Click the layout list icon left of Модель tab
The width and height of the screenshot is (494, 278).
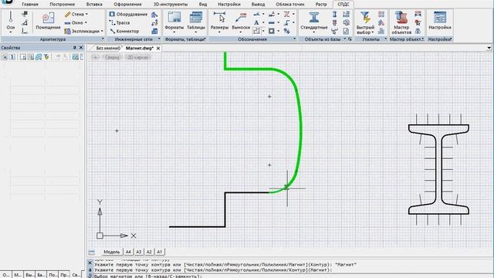(91, 253)
